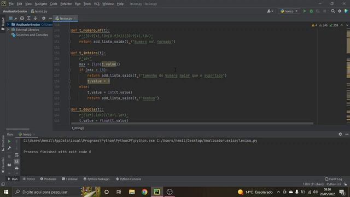Expand the AnalisadorLexico project folder
This screenshot has height=197, width=350.
(x=8, y=24)
